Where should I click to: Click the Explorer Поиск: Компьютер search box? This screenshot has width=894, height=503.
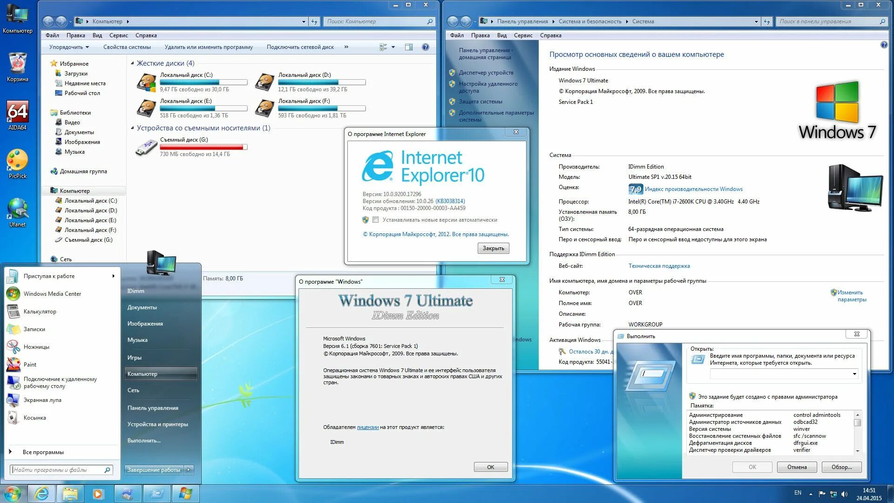[x=379, y=21]
